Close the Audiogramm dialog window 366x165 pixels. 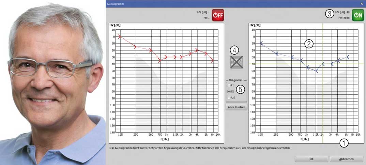tap(362, 4)
